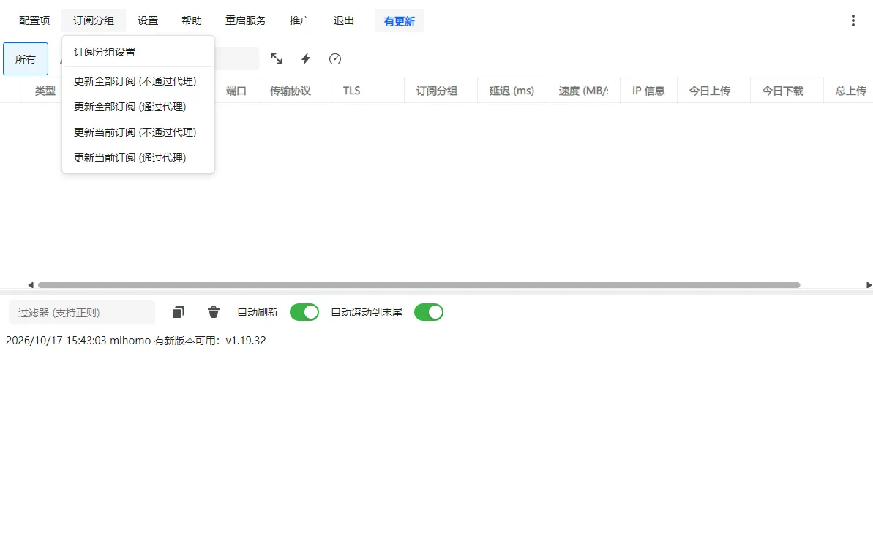Toggle the 自动刷新 switch
This screenshot has height=535, width=873.
tap(304, 312)
